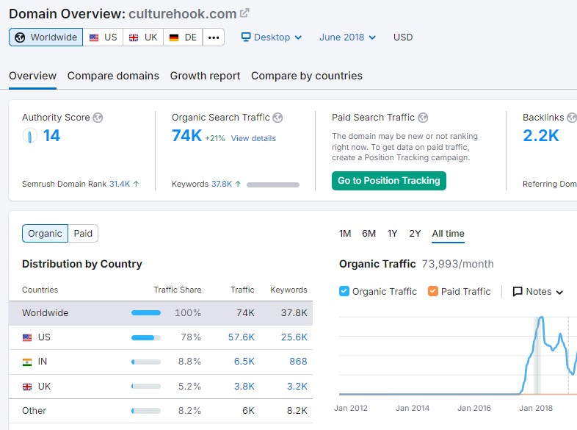Click the Authority Score gauge icon
Image resolution: width=577 pixels, height=430 pixels.
[x=30, y=135]
